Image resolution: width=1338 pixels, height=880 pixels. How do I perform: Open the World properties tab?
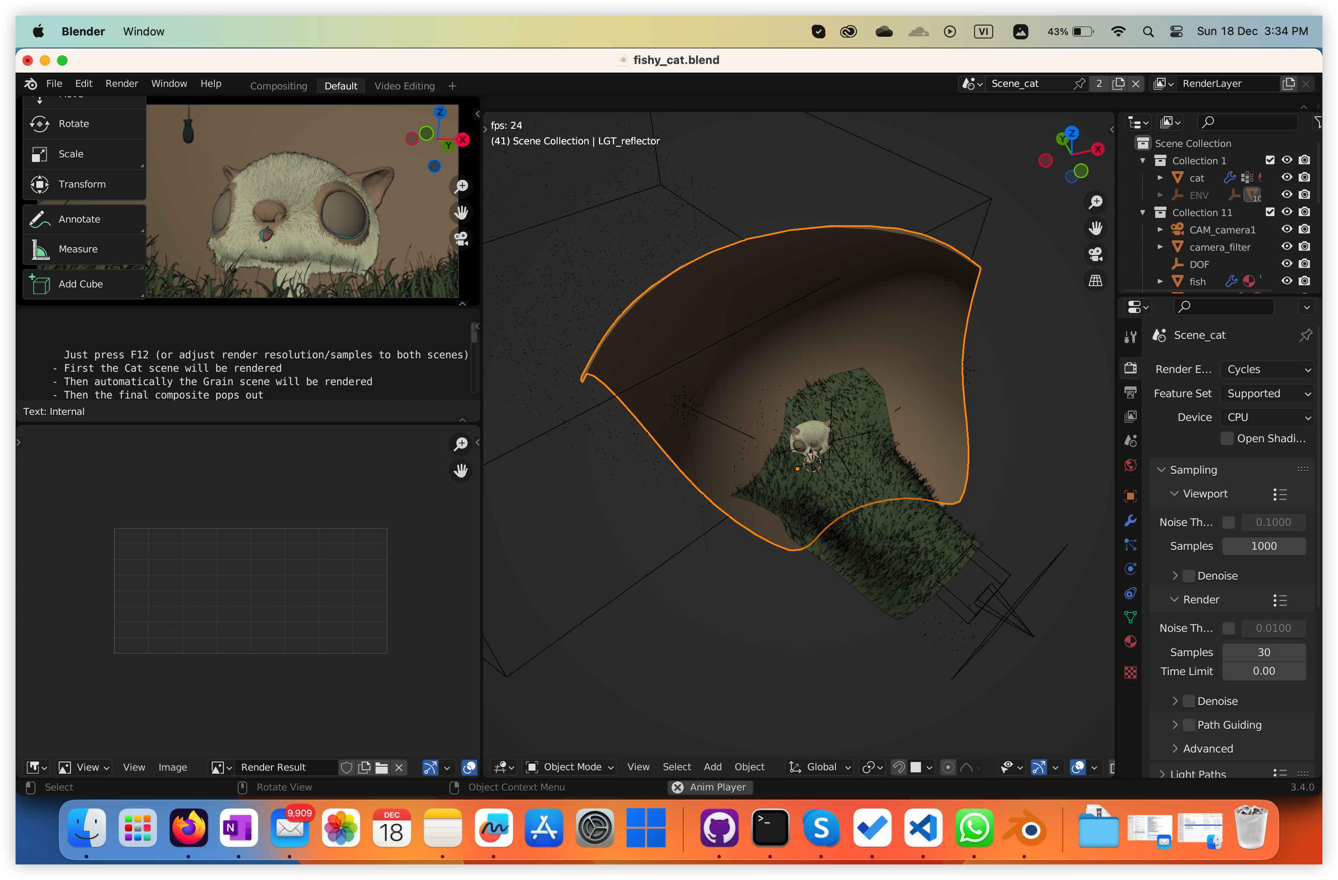click(1131, 466)
